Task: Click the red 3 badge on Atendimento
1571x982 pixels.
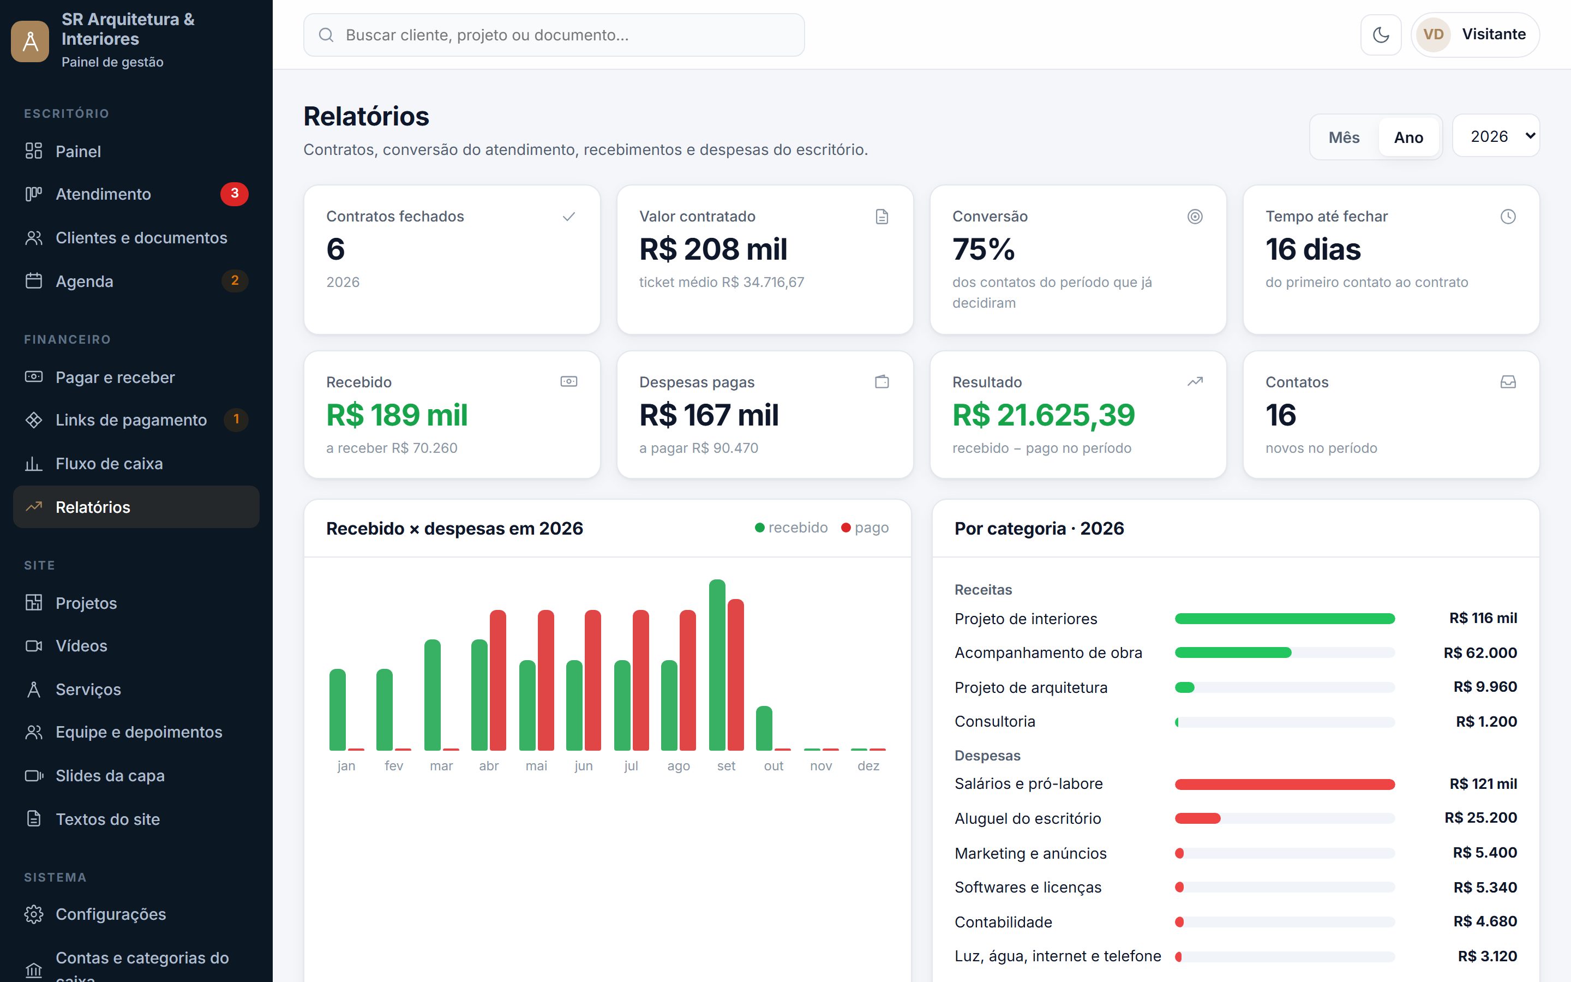Action: [235, 194]
